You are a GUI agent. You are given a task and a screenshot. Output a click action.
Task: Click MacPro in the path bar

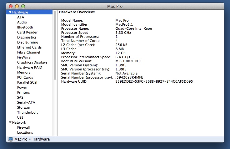[x=21, y=139]
